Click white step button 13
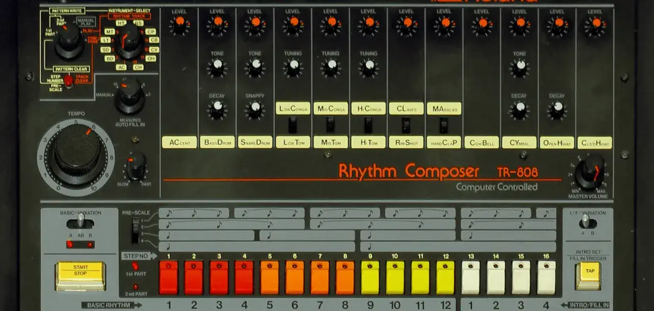 (471, 278)
